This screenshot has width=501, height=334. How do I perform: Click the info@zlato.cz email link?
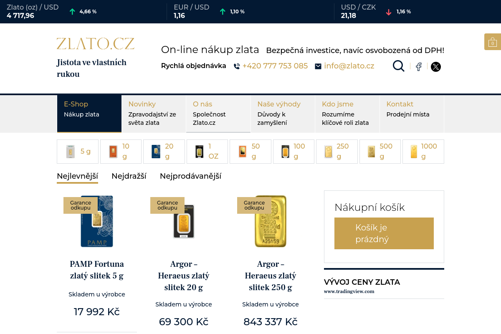pyautogui.click(x=349, y=66)
